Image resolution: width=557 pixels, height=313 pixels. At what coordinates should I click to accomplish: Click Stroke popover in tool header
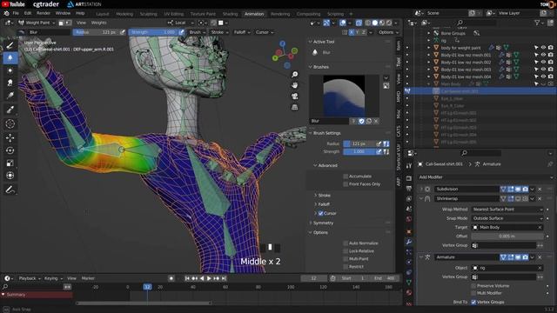point(219,32)
